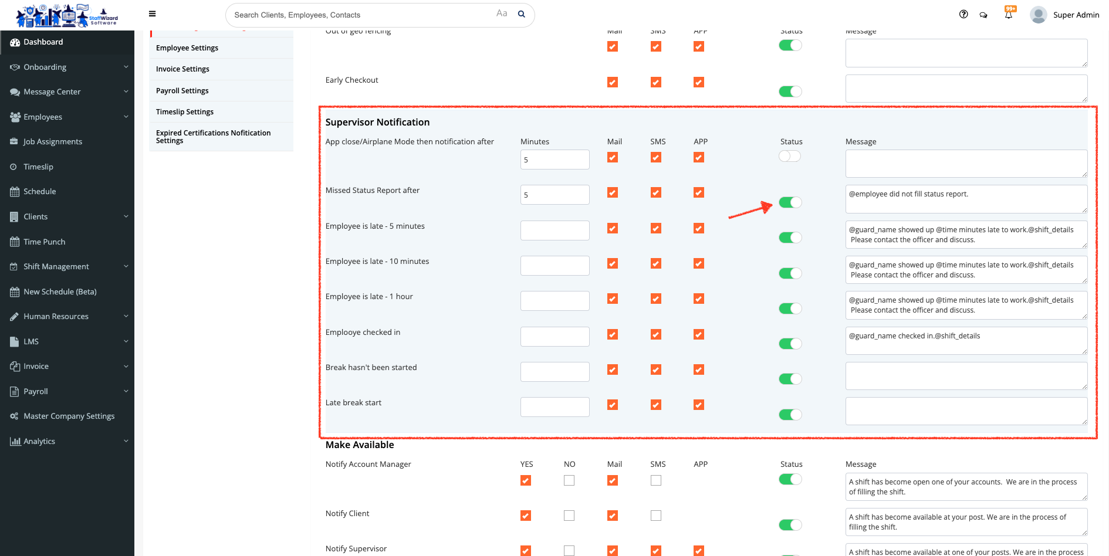The image size is (1109, 556).
Task: Open the notifications bell icon
Action: [x=1009, y=15]
